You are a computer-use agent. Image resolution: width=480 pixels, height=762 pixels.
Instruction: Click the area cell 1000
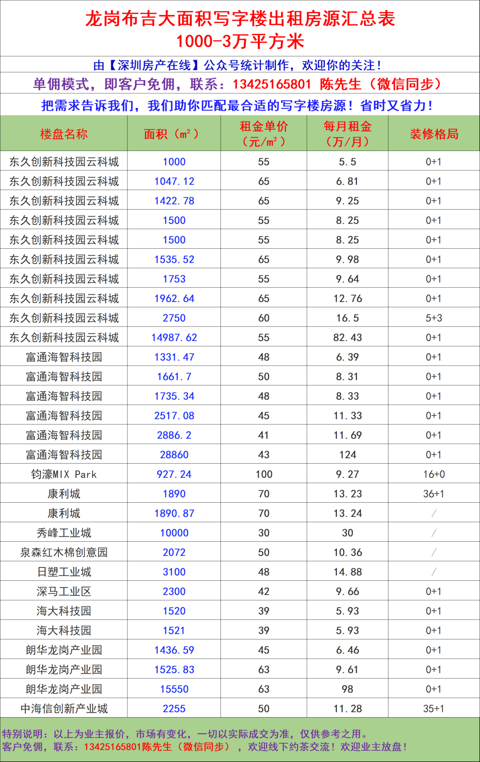174,162
